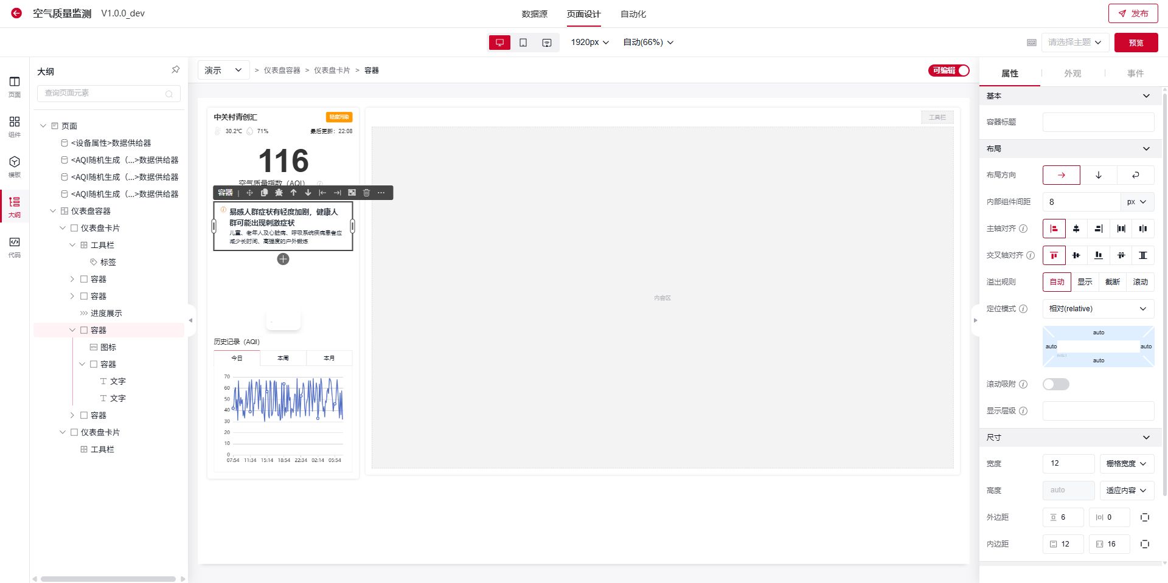The image size is (1168, 583).
Task: Select 截断 overflow rule option
Action: (1112, 282)
